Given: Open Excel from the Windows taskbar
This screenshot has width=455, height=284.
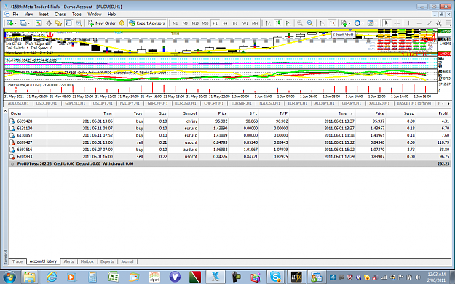Looking at the screenshot, I should pyautogui.click(x=113, y=277).
